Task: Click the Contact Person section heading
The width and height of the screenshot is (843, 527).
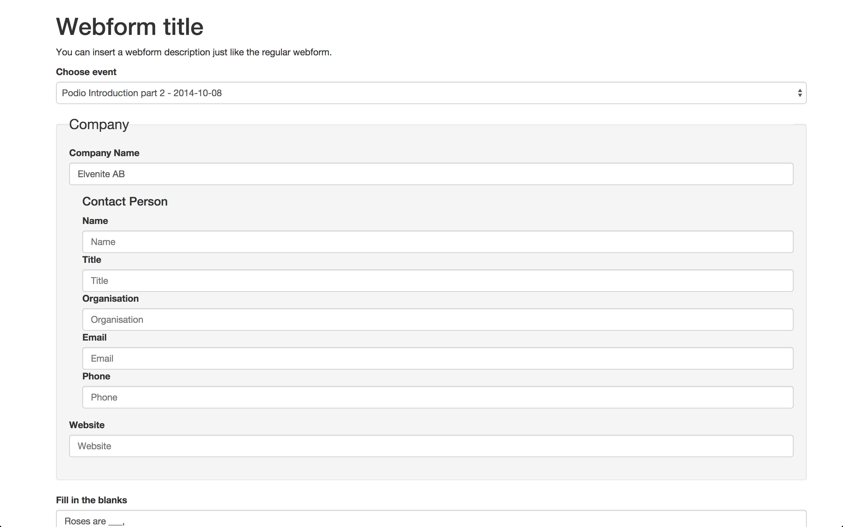Action: click(125, 202)
